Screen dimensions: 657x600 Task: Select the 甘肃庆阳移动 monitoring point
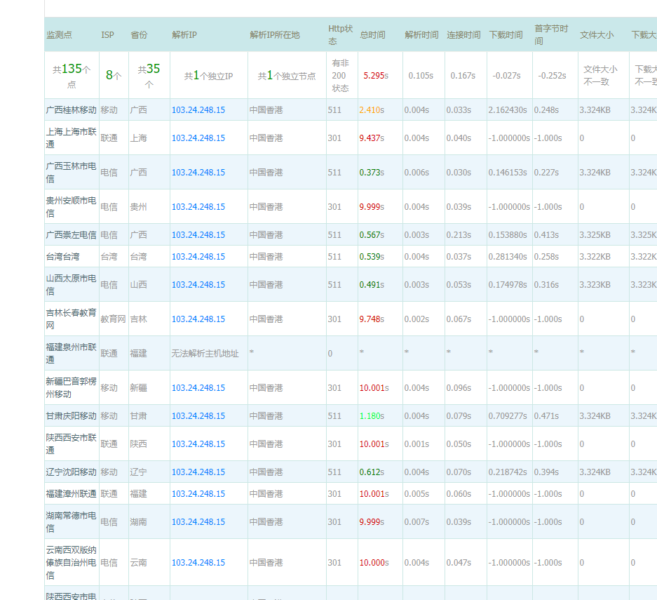[x=71, y=416]
